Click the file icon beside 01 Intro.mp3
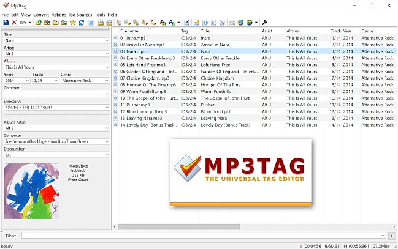This screenshot has width=398, height=249. click(x=115, y=38)
